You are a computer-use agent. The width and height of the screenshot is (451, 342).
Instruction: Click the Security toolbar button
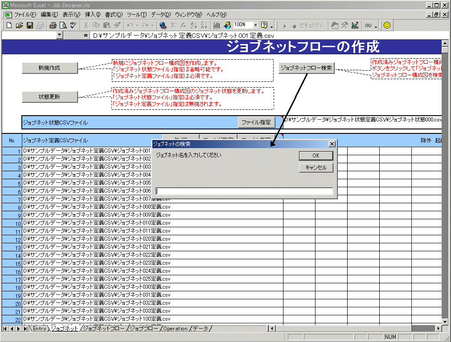click(x=312, y=25)
